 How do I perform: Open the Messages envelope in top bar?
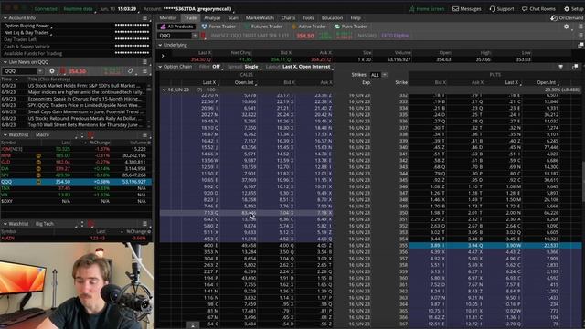click(466, 9)
